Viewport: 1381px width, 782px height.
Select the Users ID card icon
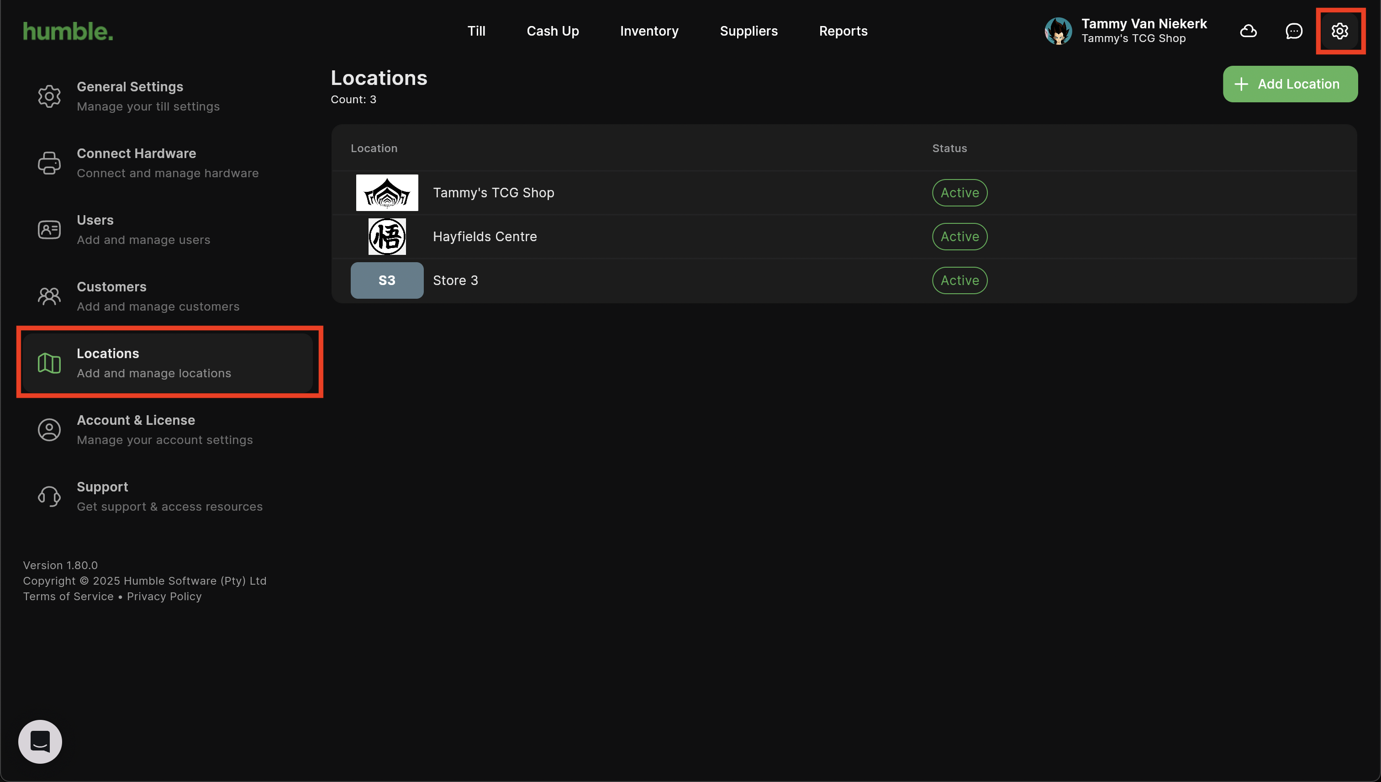coord(49,230)
